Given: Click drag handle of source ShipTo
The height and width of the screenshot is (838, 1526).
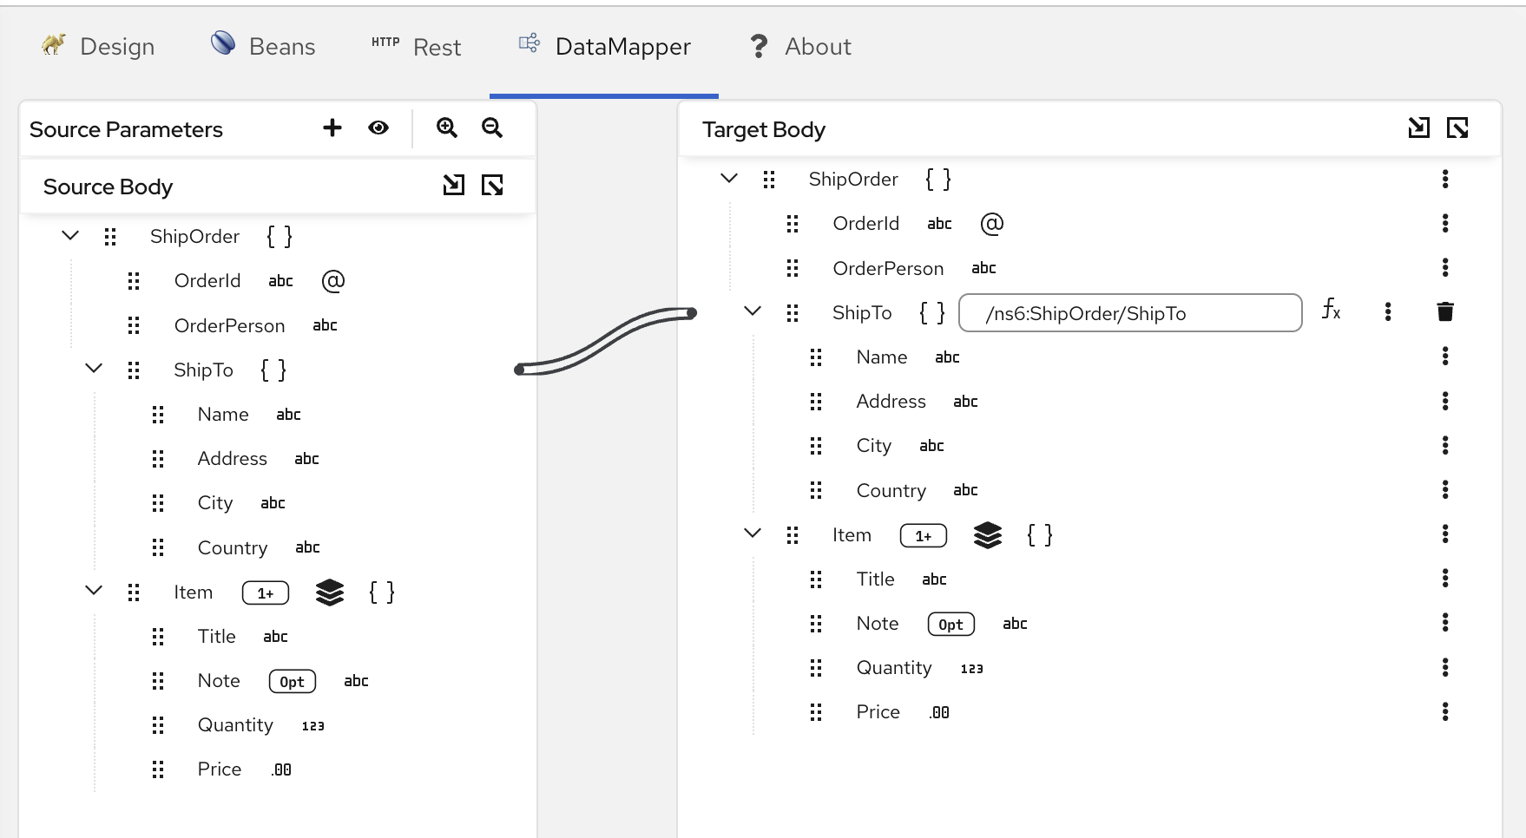Looking at the screenshot, I should (134, 370).
